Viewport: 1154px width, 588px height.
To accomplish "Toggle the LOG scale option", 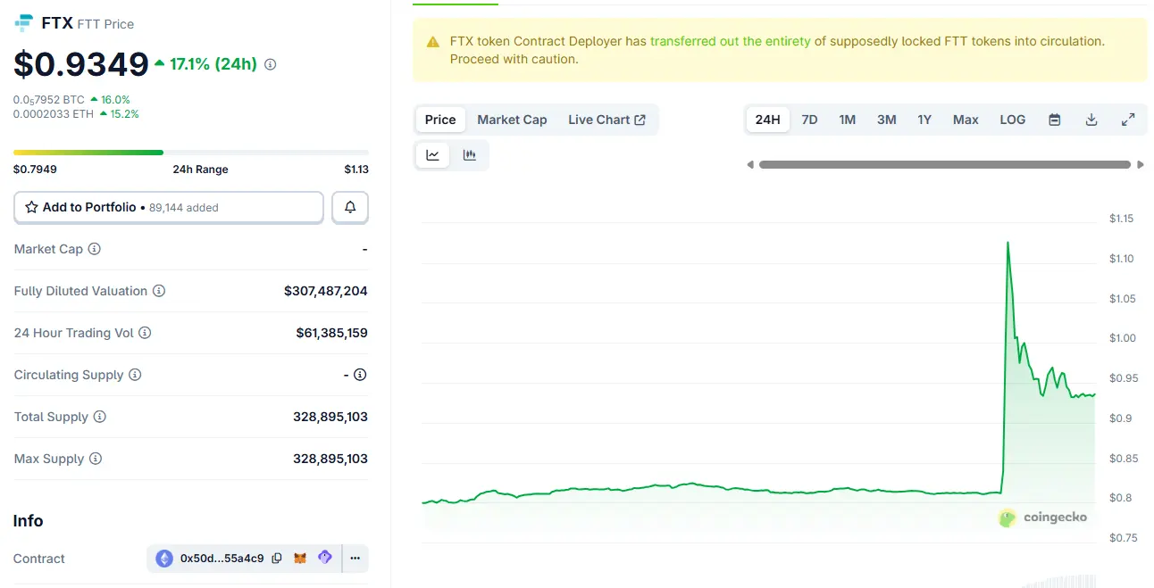I will tap(1012, 120).
